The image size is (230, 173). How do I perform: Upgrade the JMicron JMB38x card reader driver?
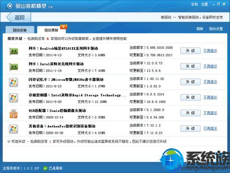click(190, 82)
